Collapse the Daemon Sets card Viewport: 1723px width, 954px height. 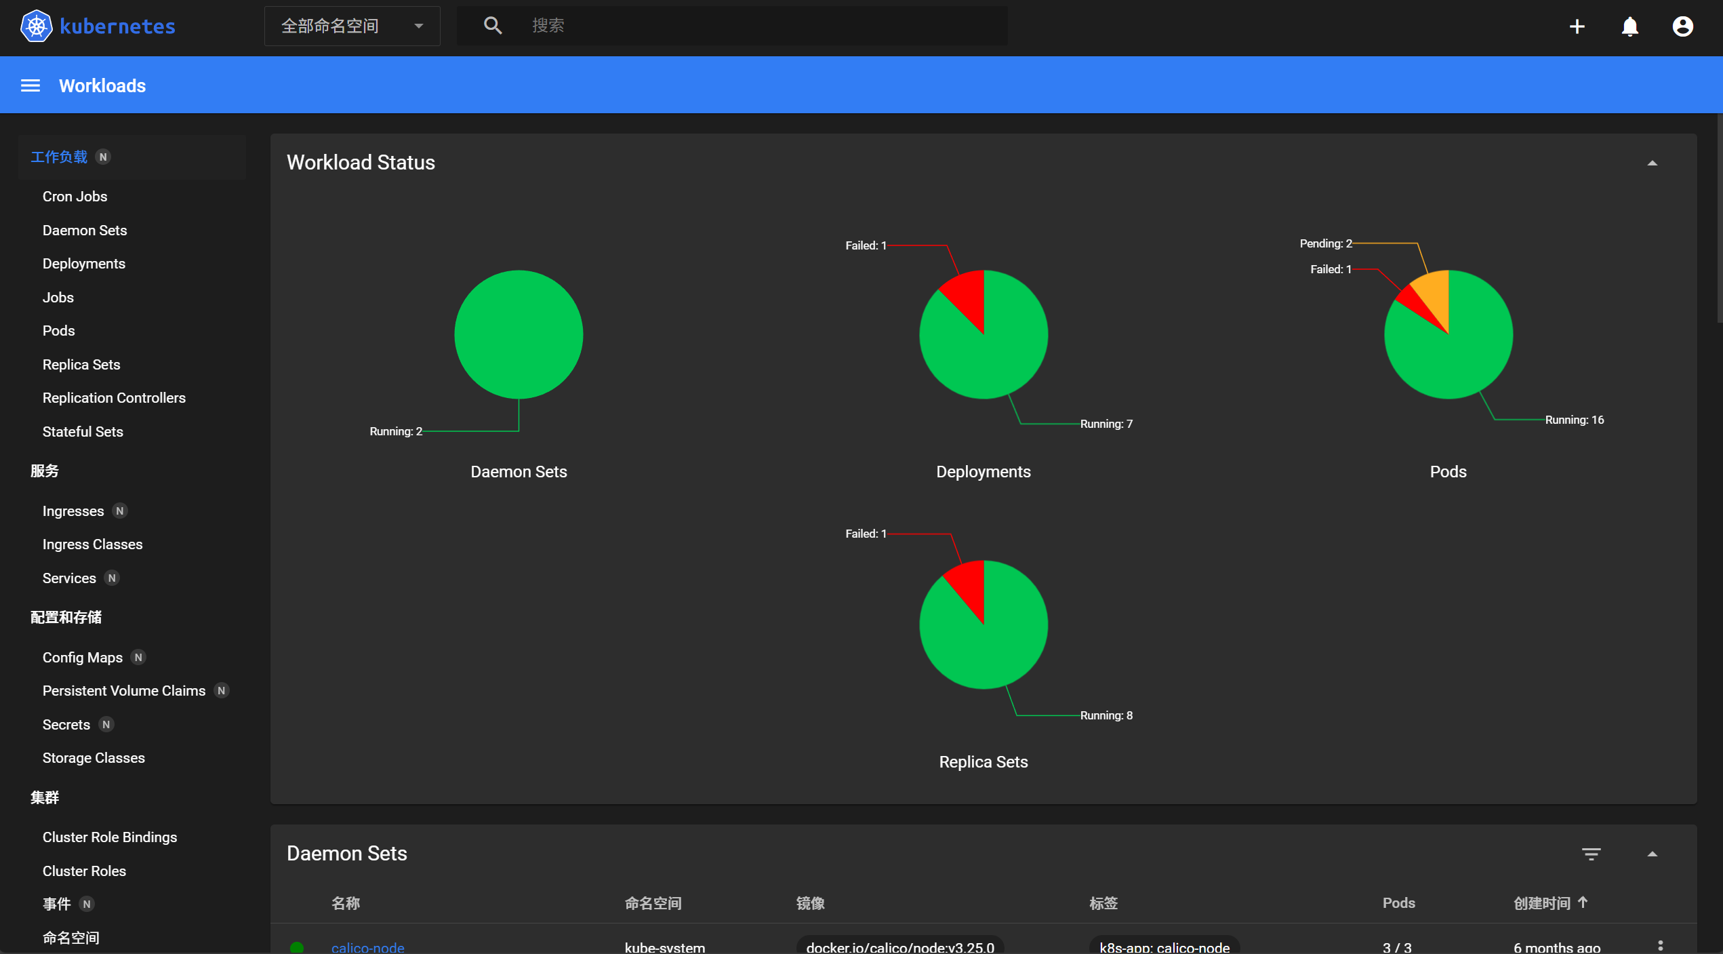tap(1653, 854)
